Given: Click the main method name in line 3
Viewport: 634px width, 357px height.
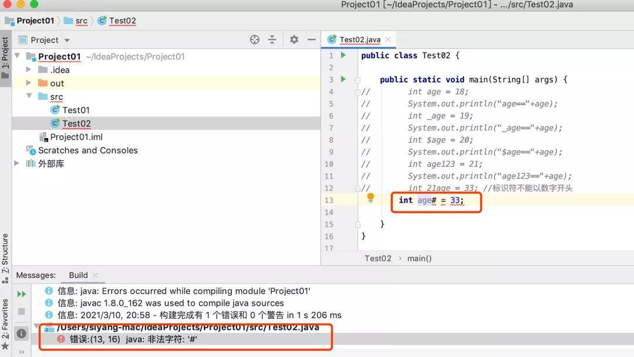Looking at the screenshot, I should (x=478, y=79).
